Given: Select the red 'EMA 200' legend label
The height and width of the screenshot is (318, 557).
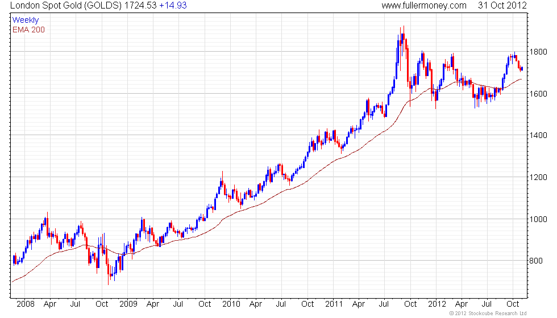Looking at the screenshot, I should (x=28, y=30).
